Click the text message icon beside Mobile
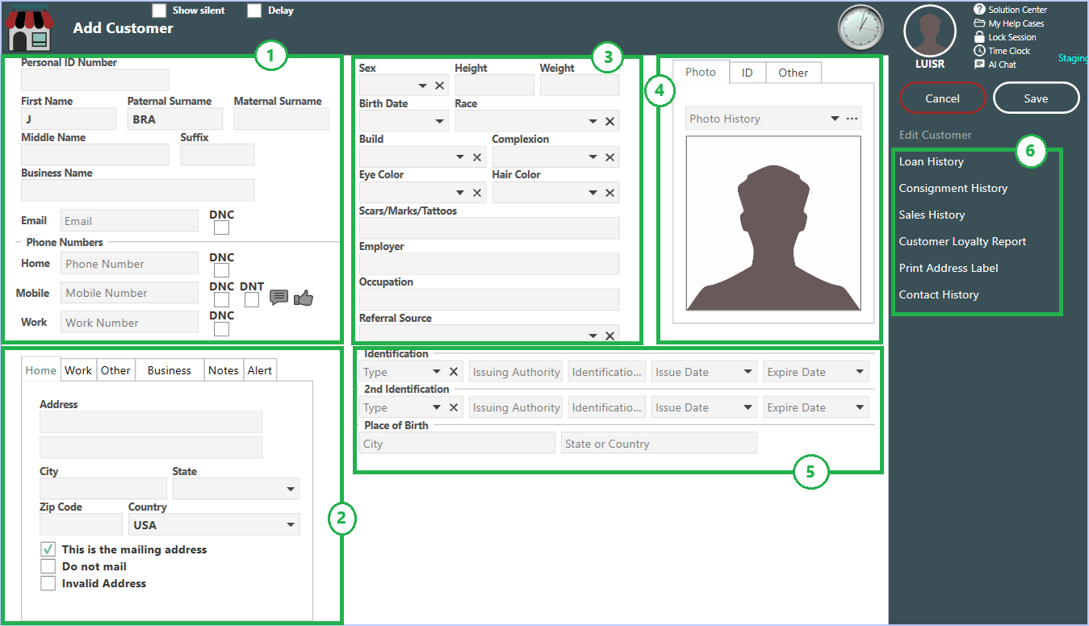Viewport: 1089px width, 626px height. coord(279,298)
